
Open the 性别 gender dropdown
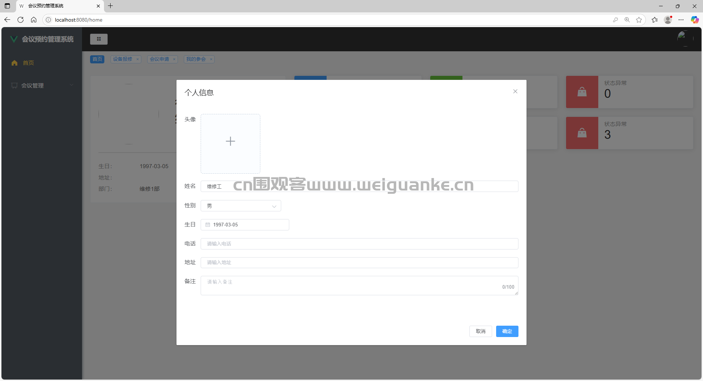tap(241, 206)
